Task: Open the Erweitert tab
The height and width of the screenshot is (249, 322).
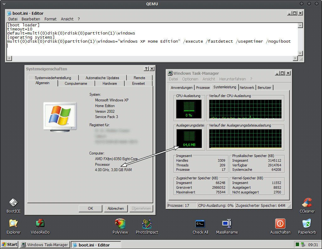Action: point(138,84)
